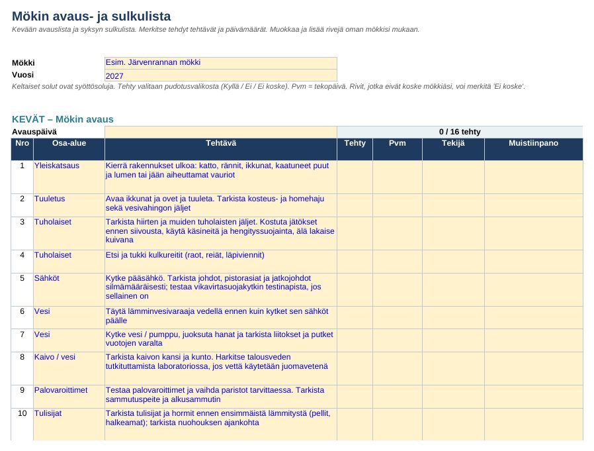This screenshot has width=594, height=451.
Task: Click the Tekijä cell for Tuuletus row
Action: pos(453,205)
